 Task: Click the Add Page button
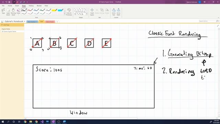click(x=12, y=25)
